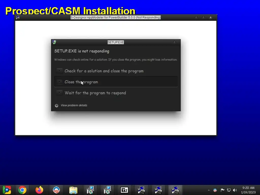This screenshot has width=260, height=195.
Task: Minimize the S-Designor AppModeler window
Action: pyautogui.click(x=196, y=18)
